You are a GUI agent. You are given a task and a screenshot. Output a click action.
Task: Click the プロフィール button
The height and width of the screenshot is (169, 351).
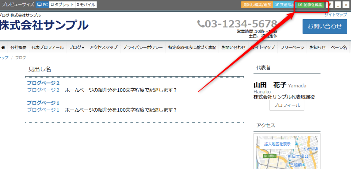pyautogui.click(x=287, y=105)
